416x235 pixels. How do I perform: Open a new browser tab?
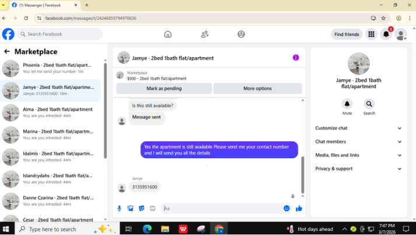click(x=87, y=5)
